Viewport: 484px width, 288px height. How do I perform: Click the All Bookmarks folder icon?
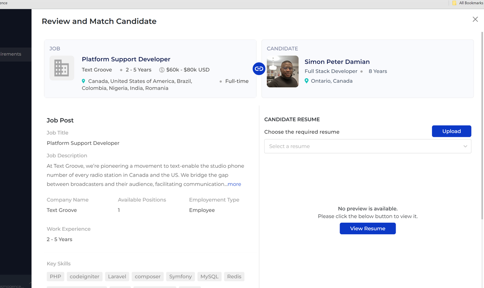[x=454, y=3]
